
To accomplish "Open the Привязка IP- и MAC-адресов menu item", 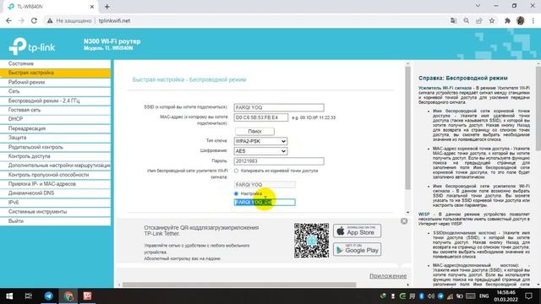I will 55,184.
